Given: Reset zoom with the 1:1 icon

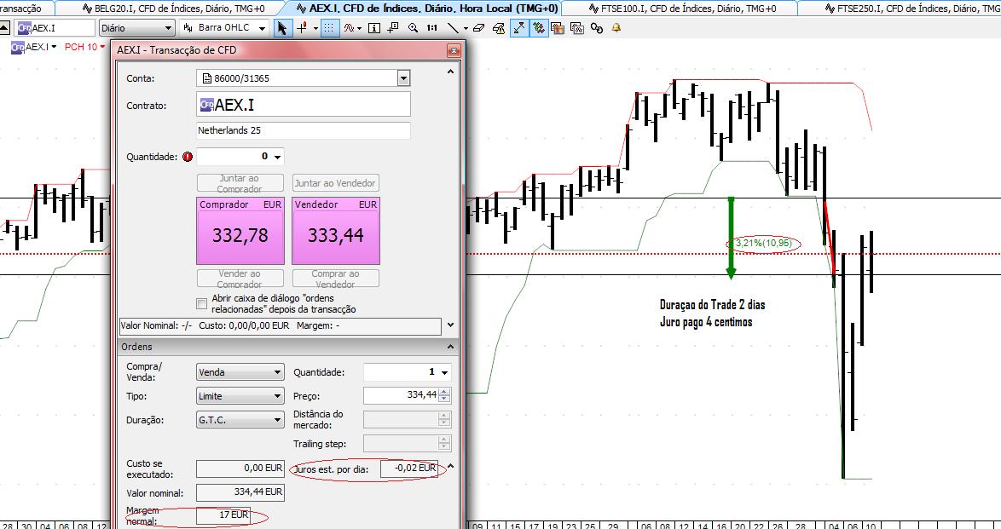Looking at the screenshot, I should click(x=432, y=28).
